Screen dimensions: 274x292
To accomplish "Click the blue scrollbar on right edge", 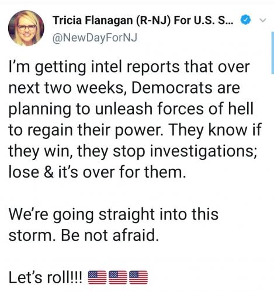I will pos(272,53).
